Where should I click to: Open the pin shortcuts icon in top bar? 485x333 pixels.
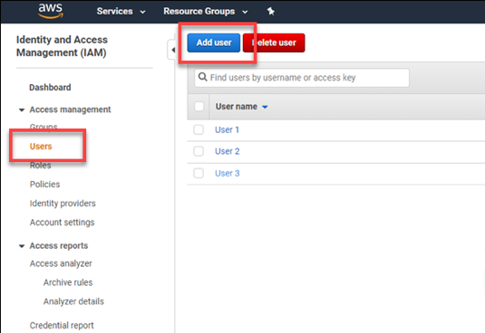(271, 12)
